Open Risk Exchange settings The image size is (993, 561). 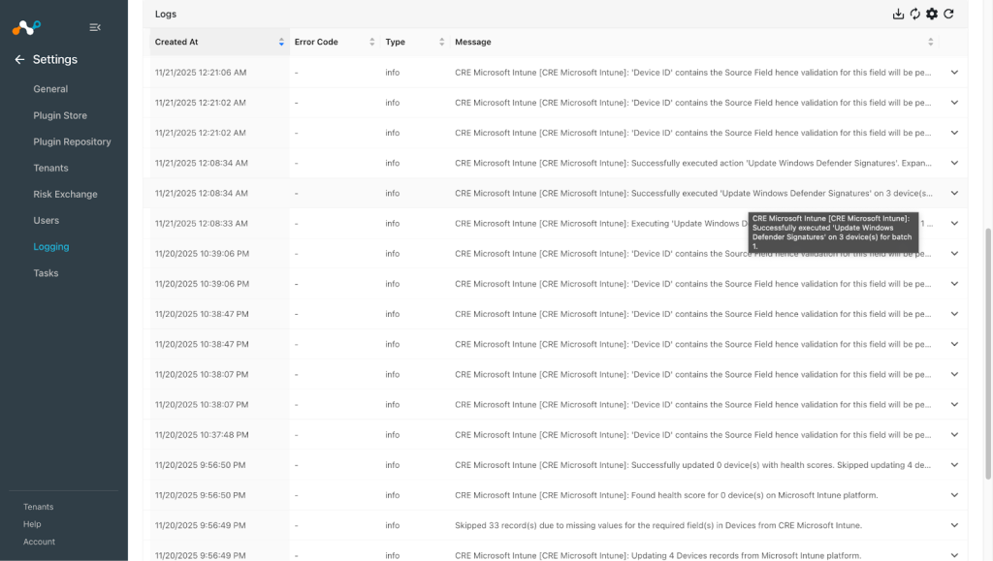[65, 194]
